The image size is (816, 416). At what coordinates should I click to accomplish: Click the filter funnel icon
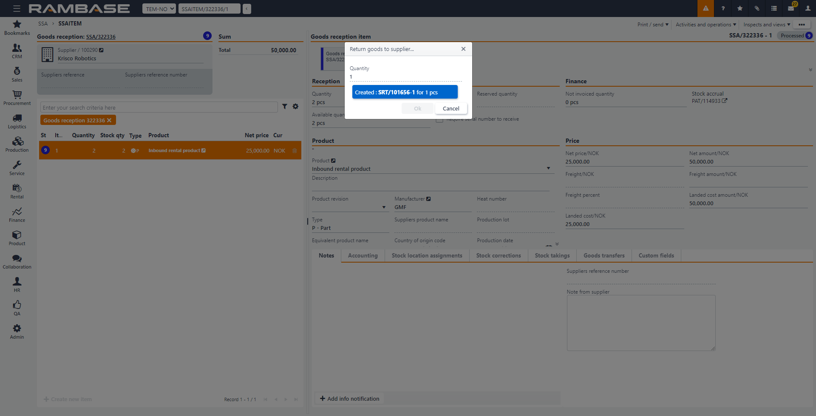click(x=285, y=107)
